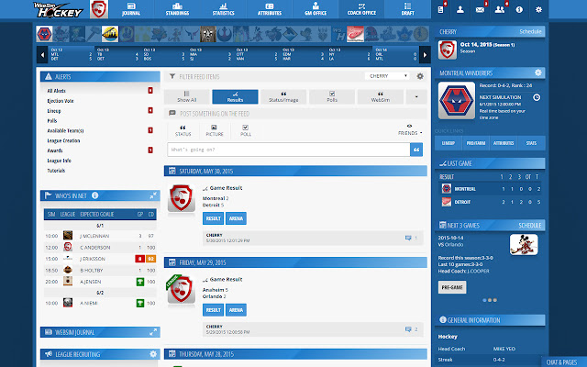The height and width of the screenshot is (367, 587).
Task: Open the Statistics menu
Action: (x=224, y=9)
